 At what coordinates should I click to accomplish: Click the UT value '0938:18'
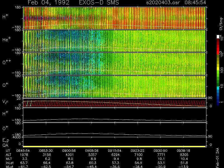tap(183, 151)
